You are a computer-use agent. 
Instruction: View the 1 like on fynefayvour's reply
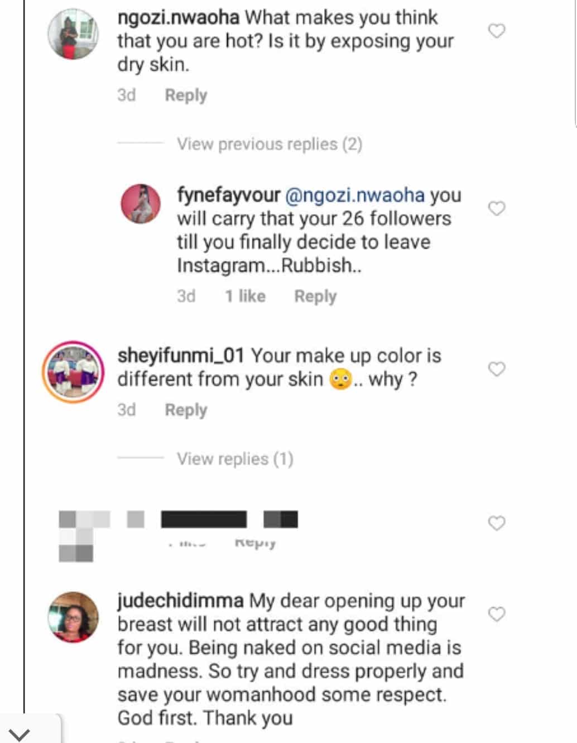click(245, 296)
